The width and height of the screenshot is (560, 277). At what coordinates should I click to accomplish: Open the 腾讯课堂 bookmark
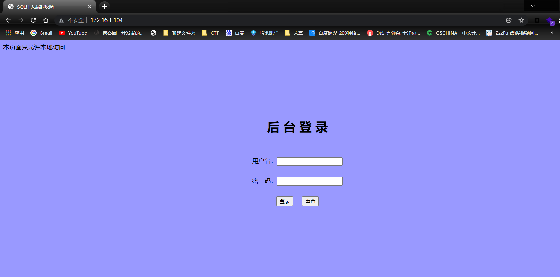264,33
